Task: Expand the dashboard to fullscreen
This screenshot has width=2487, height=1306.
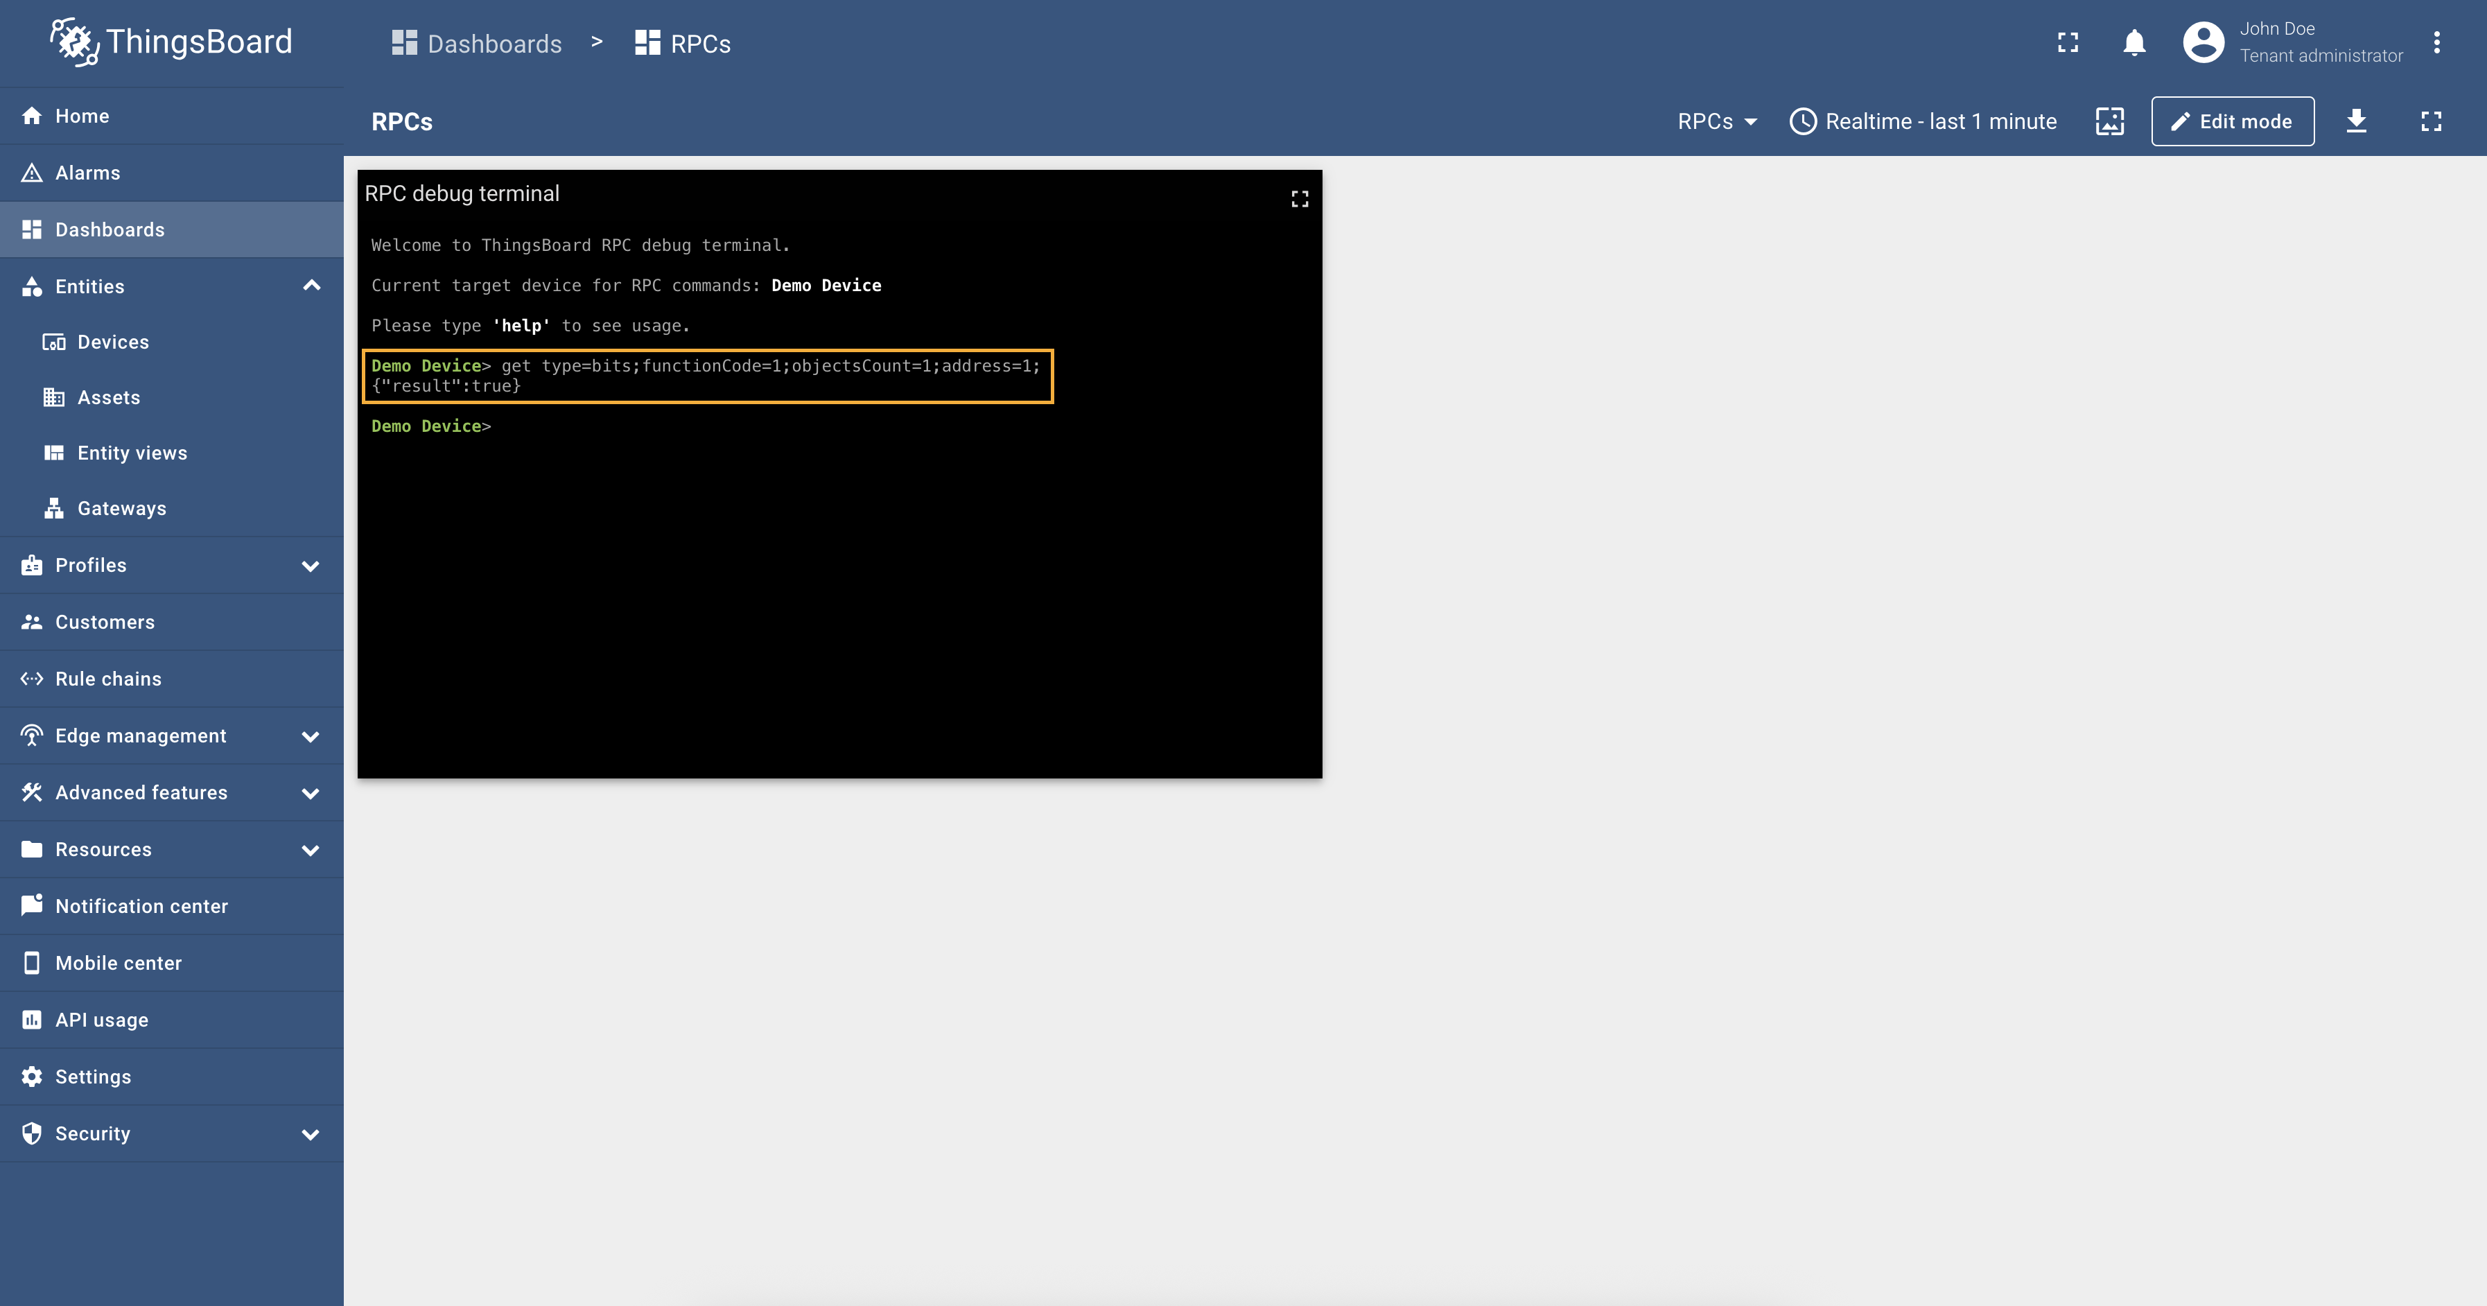Action: (x=2430, y=121)
